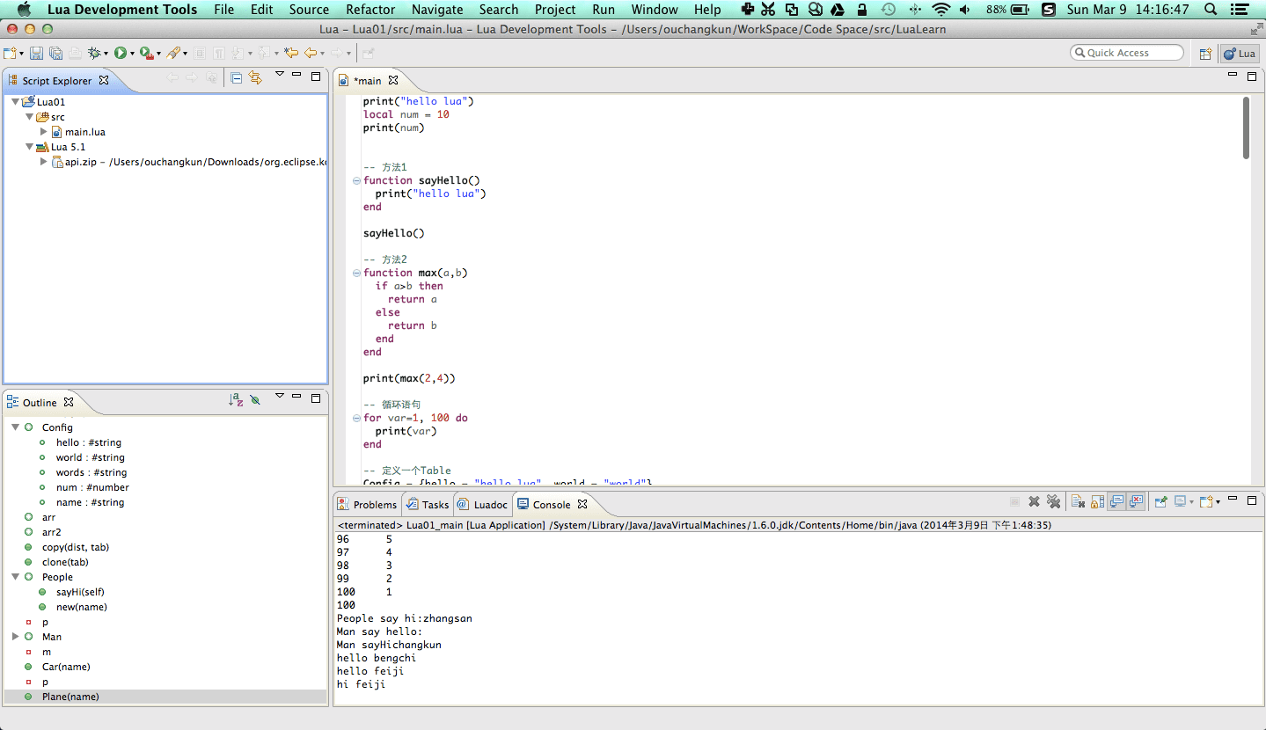The image size is (1266, 730).
Task: Start debugging with the bug icon
Action: tap(94, 54)
